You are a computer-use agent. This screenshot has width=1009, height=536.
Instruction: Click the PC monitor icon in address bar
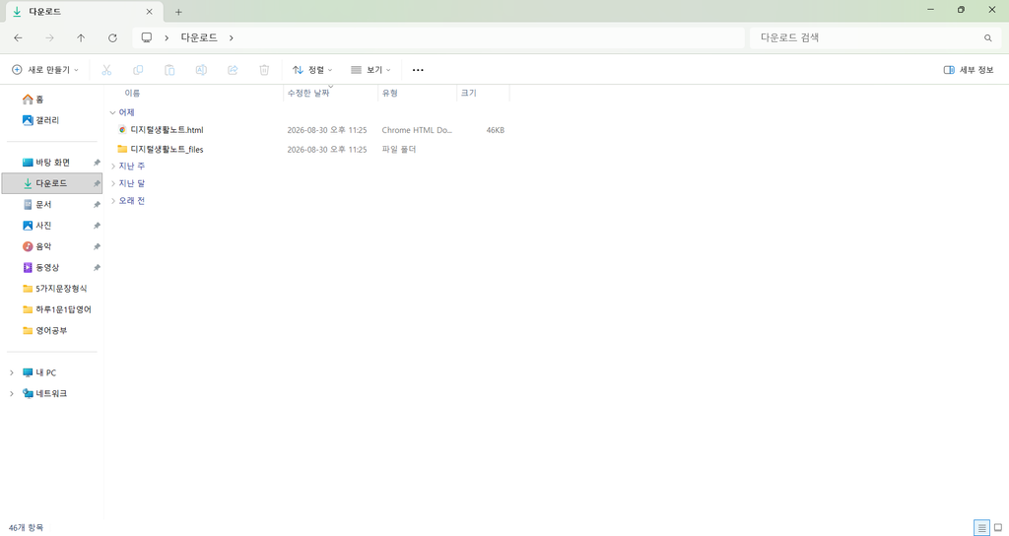point(147,37)
